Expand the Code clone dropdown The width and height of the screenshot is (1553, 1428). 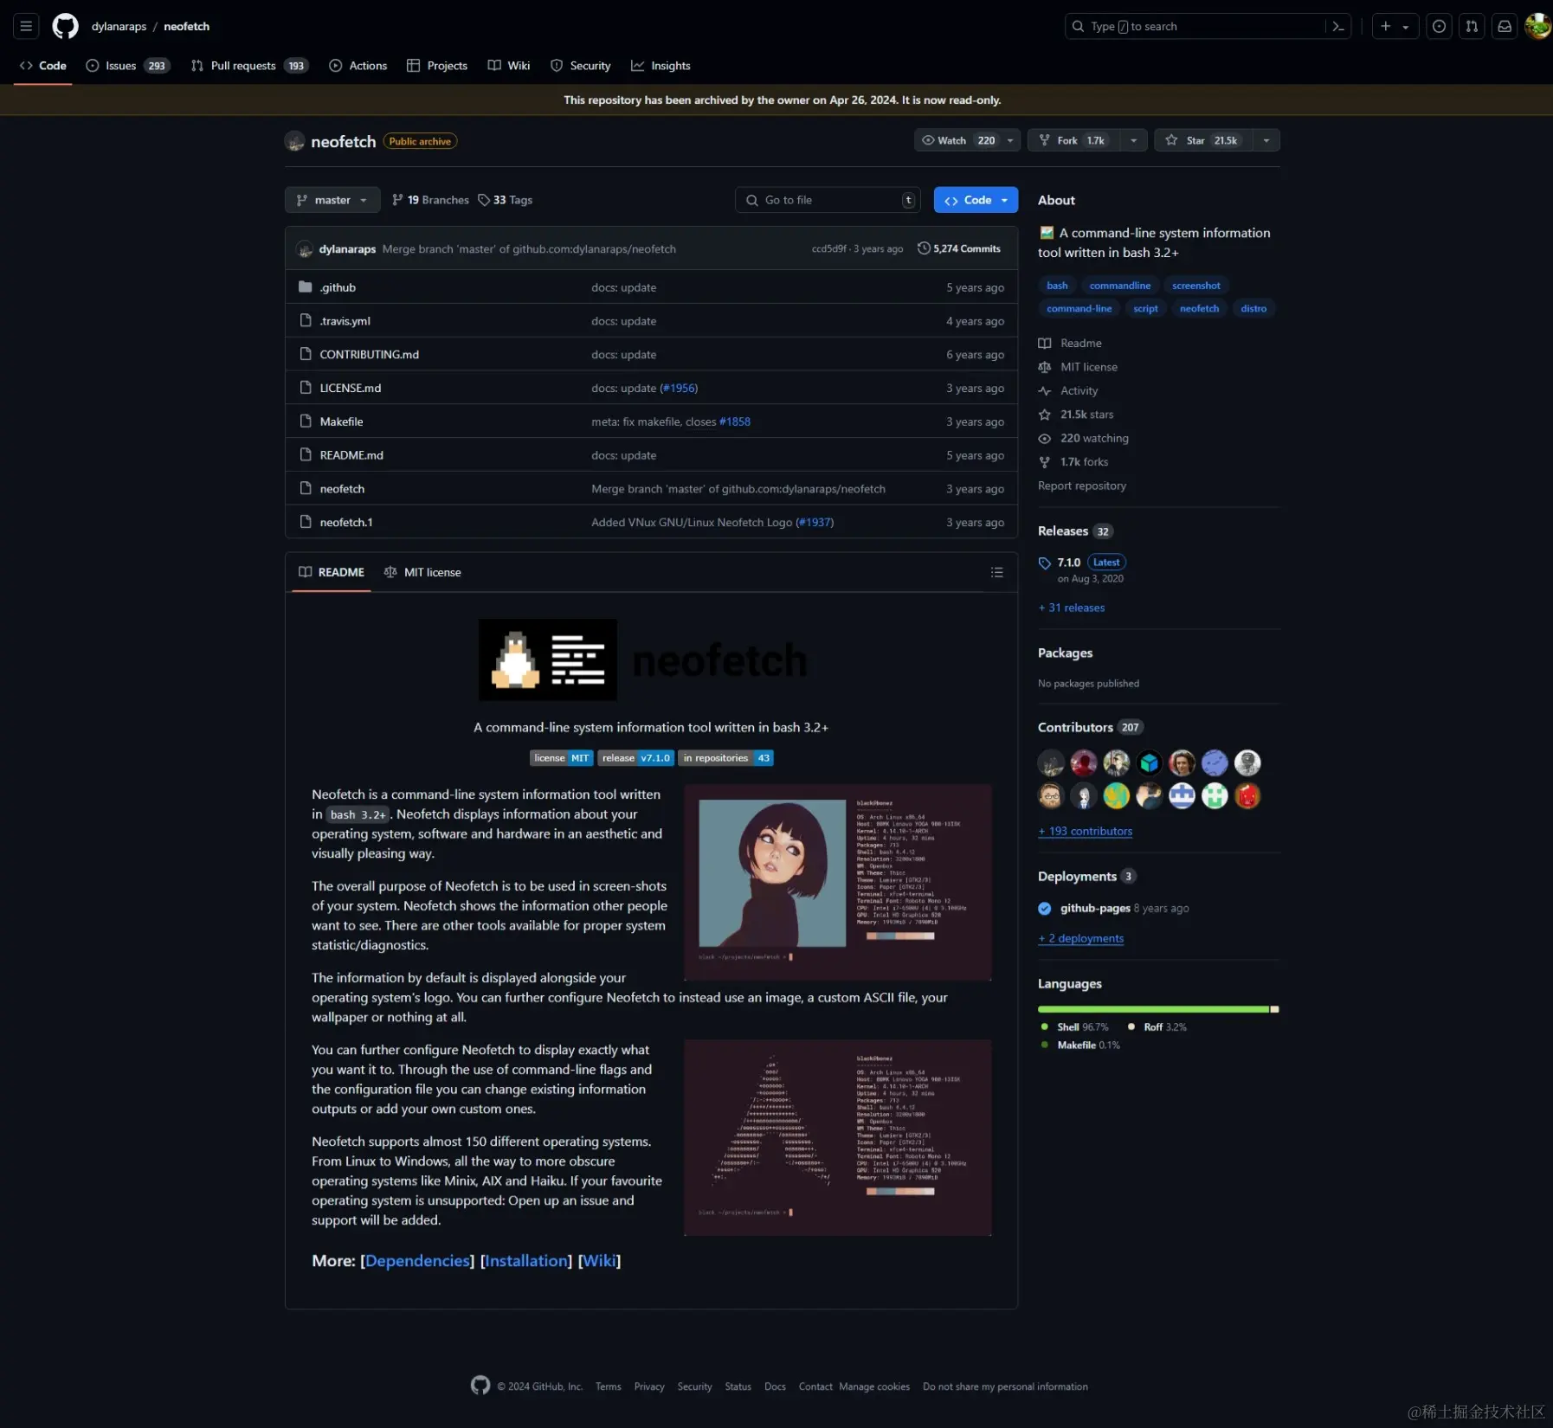[x=1004, y=200]
